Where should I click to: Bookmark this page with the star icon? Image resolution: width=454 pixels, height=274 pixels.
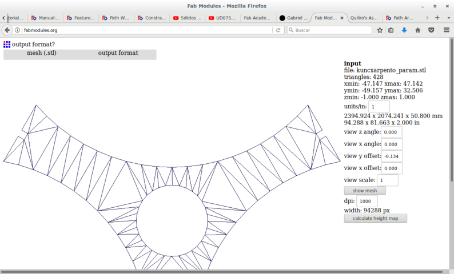pos(380,30)
